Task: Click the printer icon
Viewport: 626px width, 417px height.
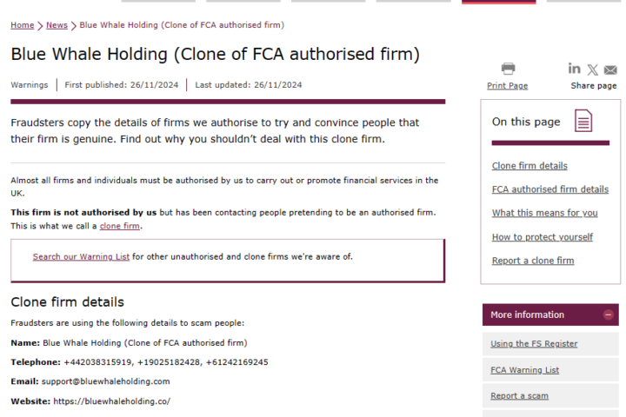Action: (508, 69)
